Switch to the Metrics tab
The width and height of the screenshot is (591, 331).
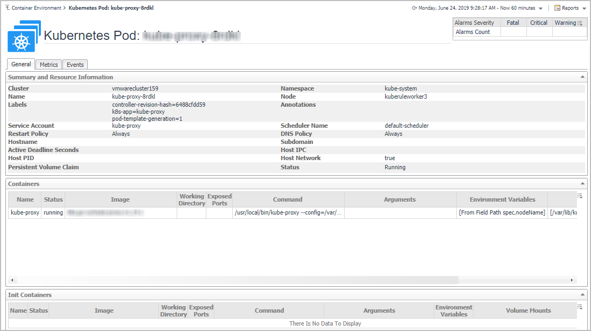point(49,65)
